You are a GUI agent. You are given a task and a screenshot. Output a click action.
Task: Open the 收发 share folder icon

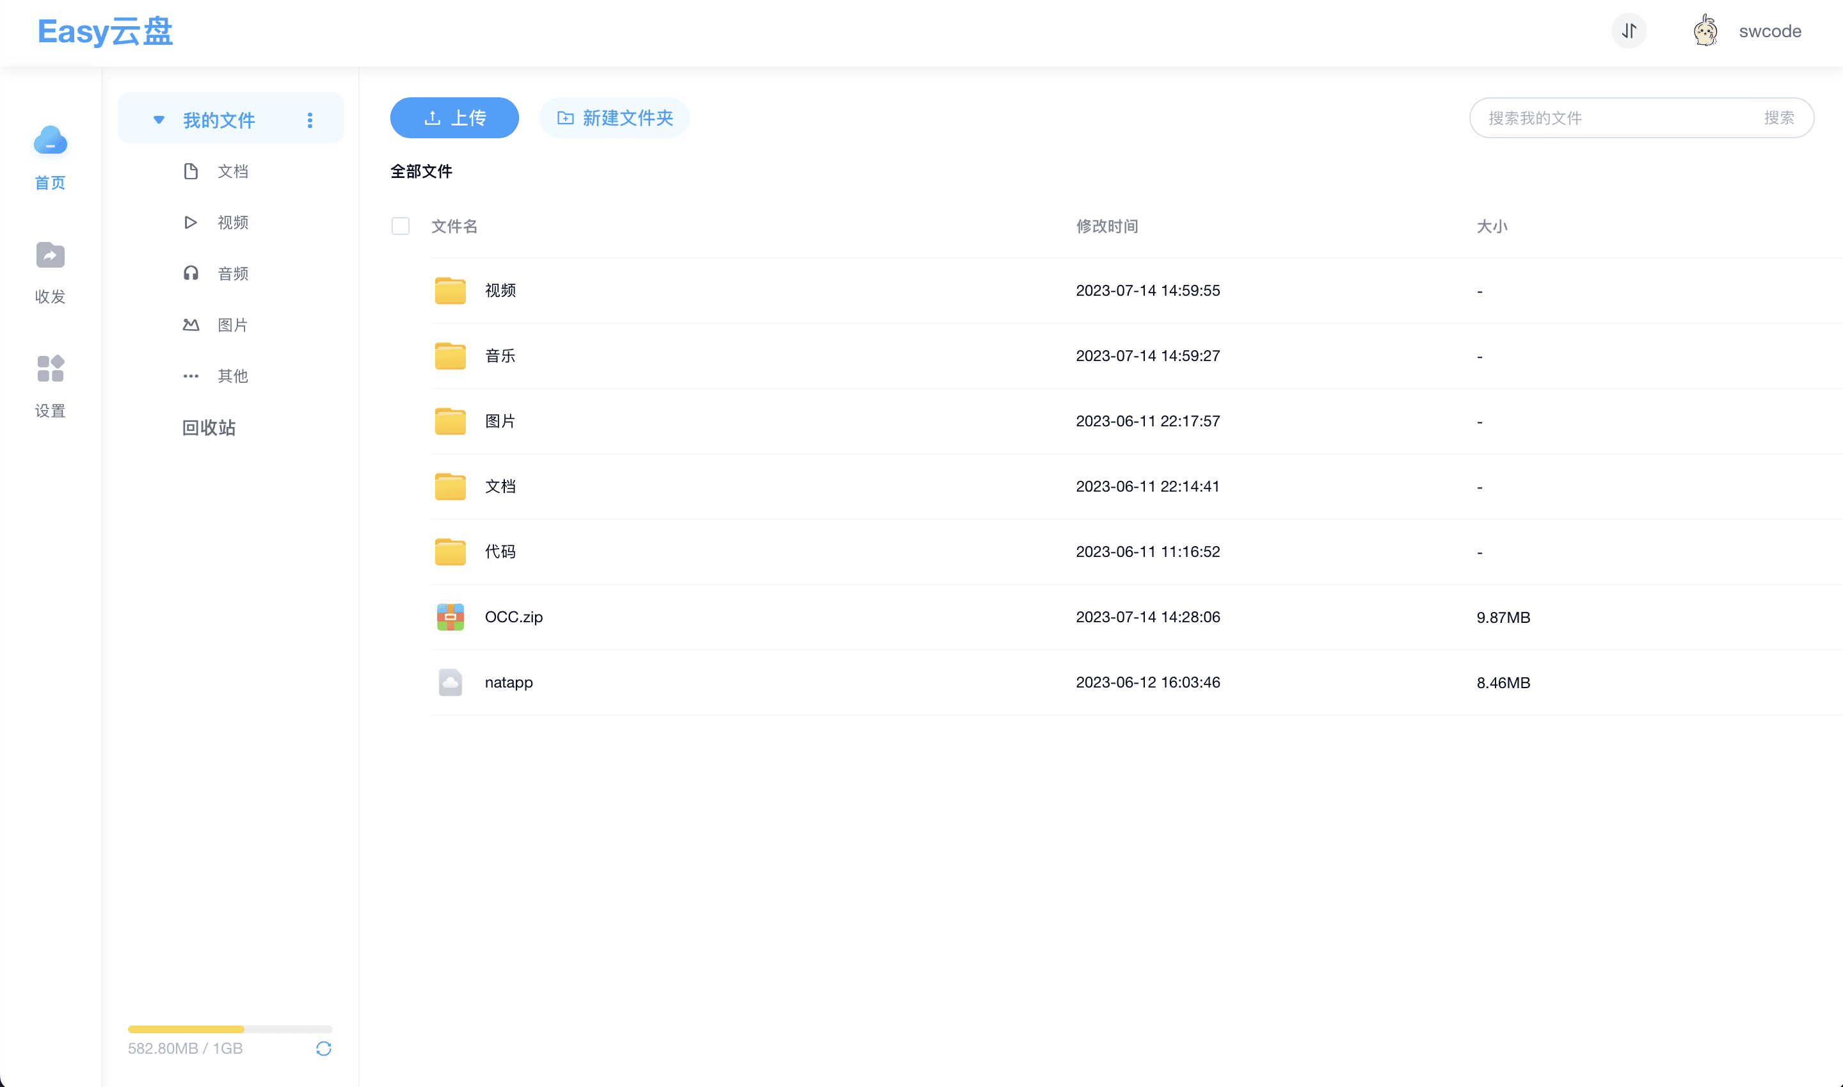(x=50, y=255)
